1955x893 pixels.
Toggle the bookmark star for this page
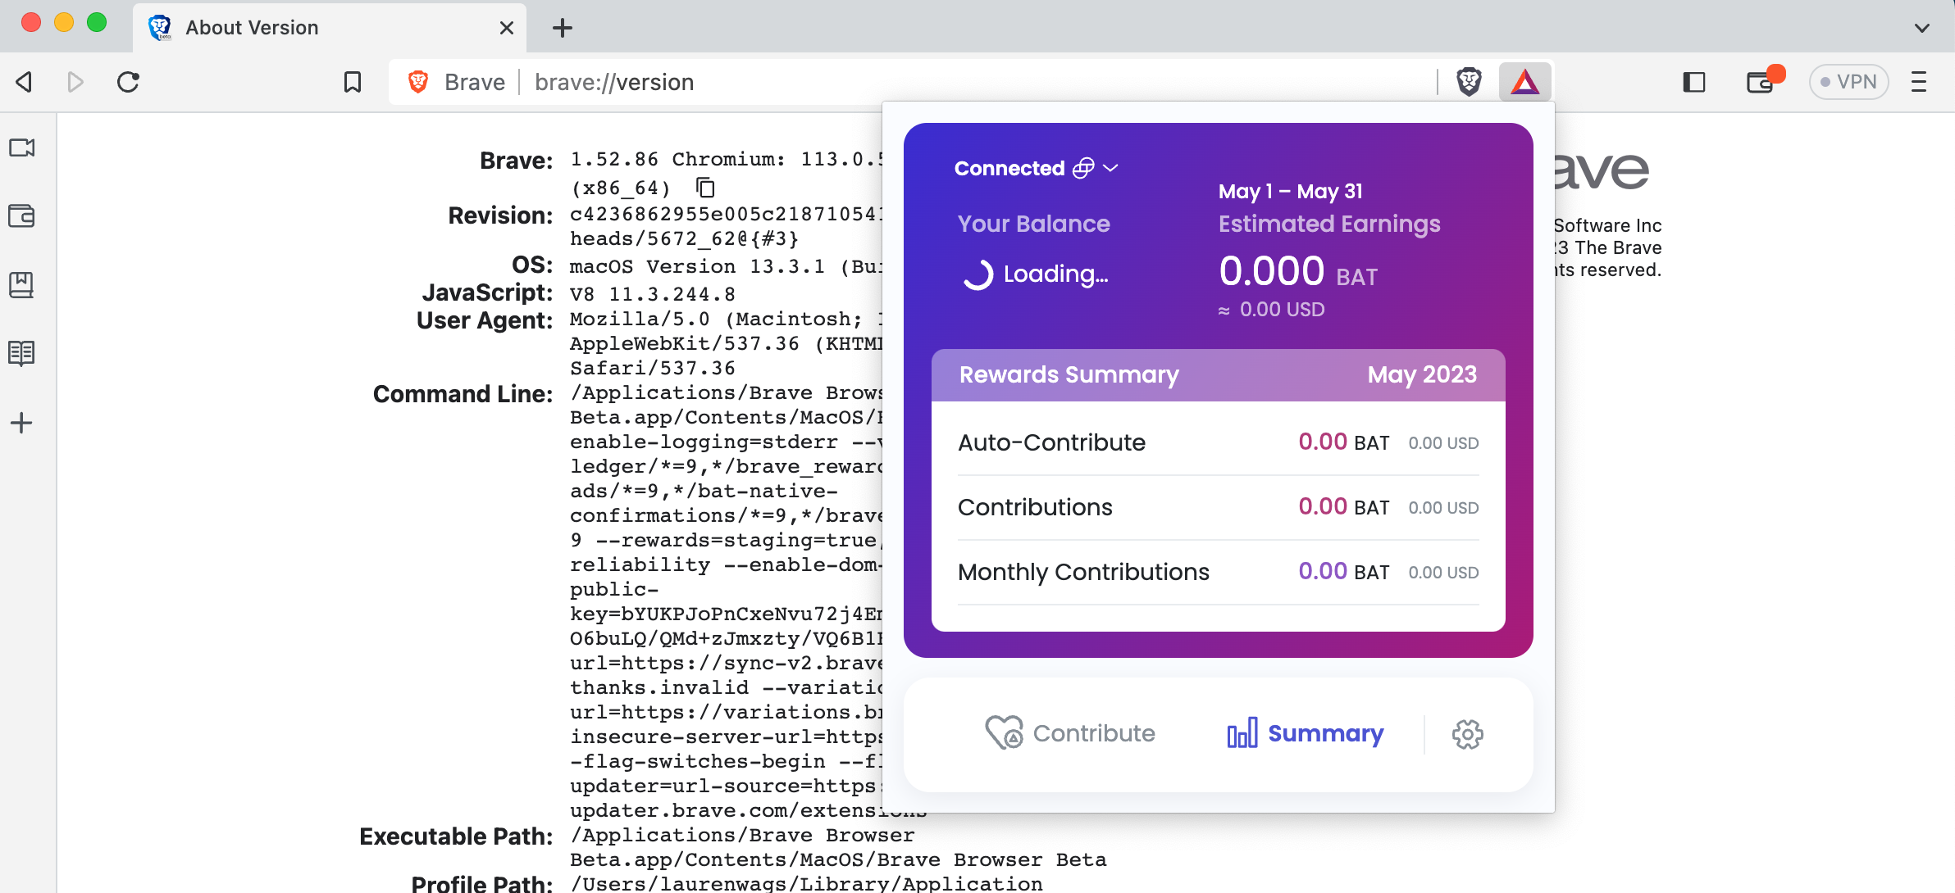point(353,81)
